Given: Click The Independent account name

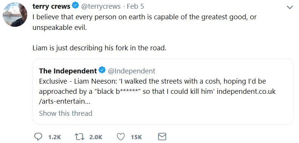Looking at the screenshot, I should pyautogui.click(x=68, y=71).
